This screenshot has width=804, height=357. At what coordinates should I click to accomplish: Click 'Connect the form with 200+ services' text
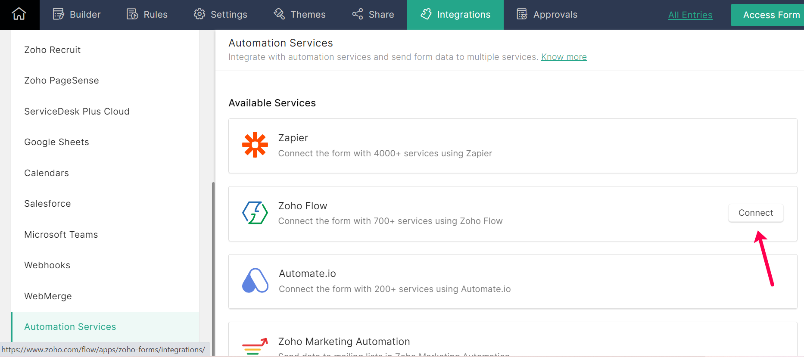395,289
